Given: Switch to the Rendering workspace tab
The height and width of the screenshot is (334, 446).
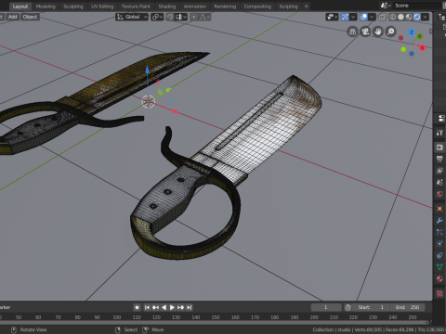Looking at the screenshot, I should click(225, 6).
